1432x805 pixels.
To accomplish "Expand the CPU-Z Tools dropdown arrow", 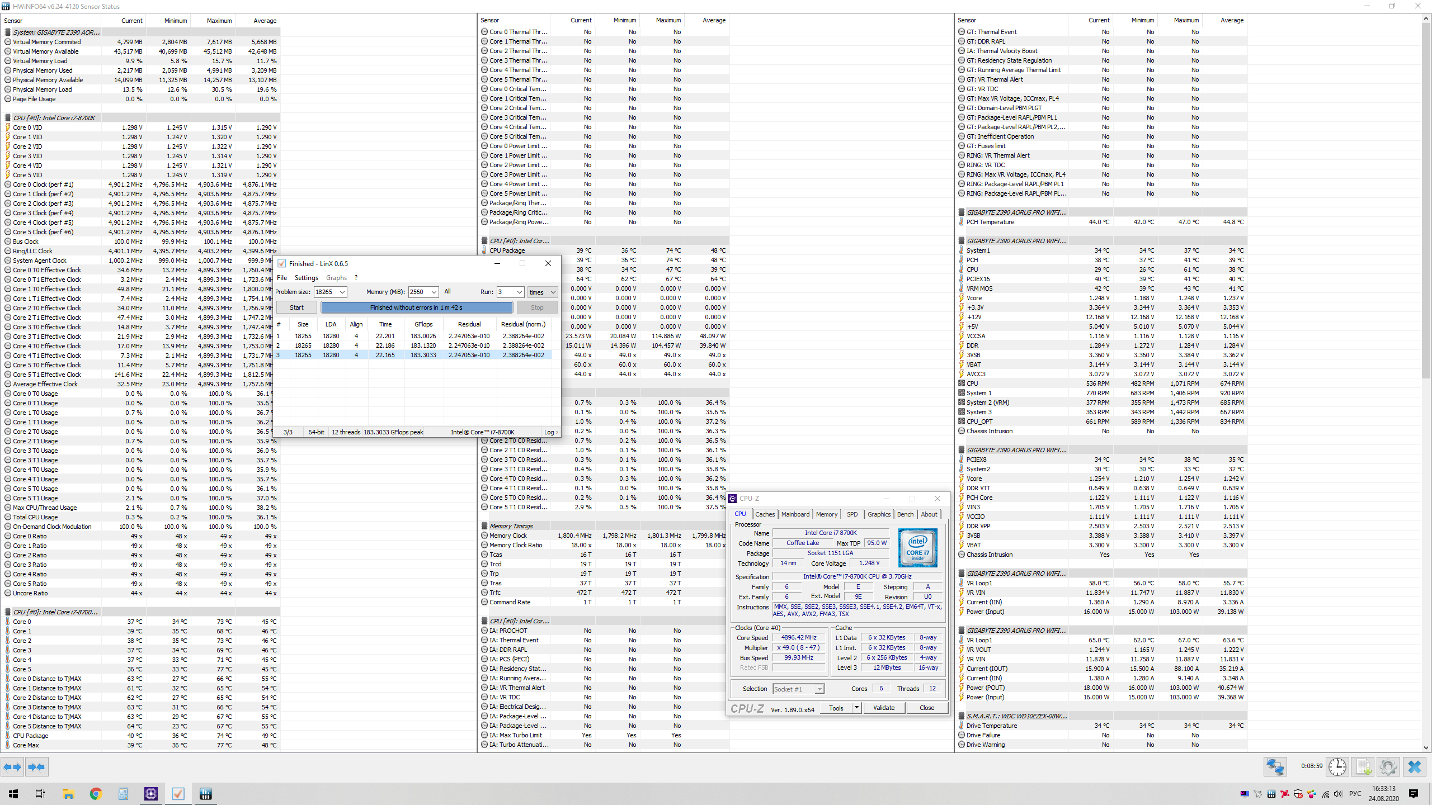I will click(x=856, y=708).
